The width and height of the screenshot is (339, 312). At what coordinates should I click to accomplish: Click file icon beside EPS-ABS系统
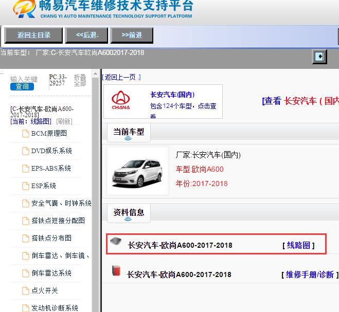pos(26,169)
